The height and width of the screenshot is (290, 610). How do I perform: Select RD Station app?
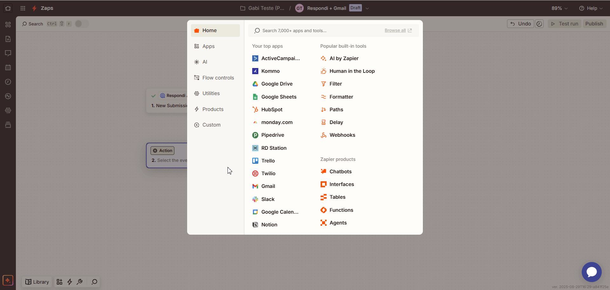pos(269,148)
